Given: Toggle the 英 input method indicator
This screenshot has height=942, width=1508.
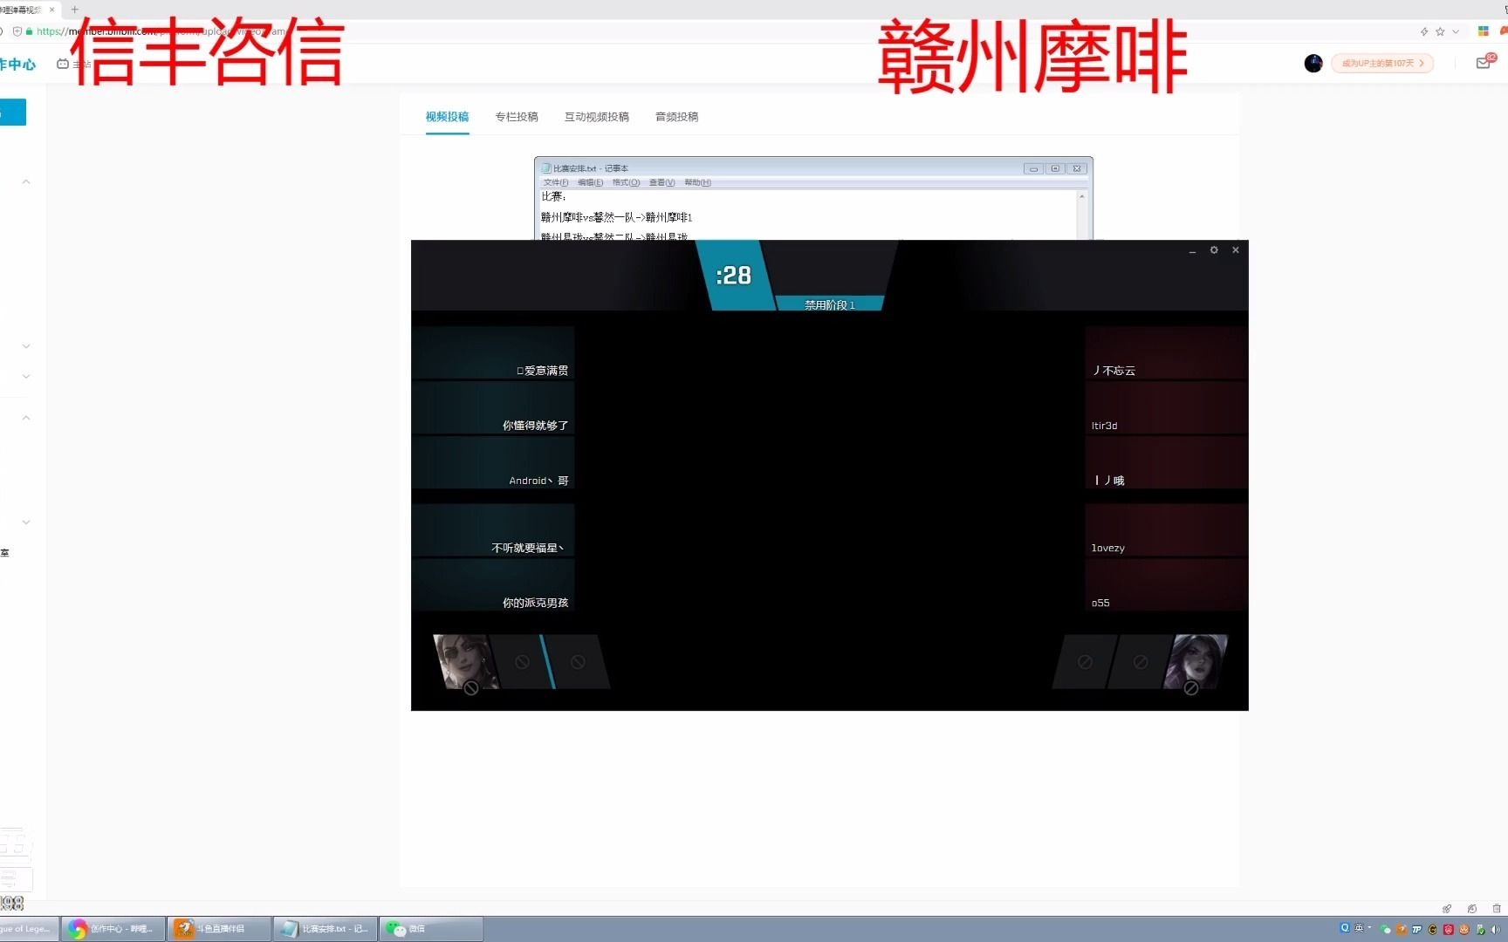Looking at the screenshot, I should tap(1359, 928).
